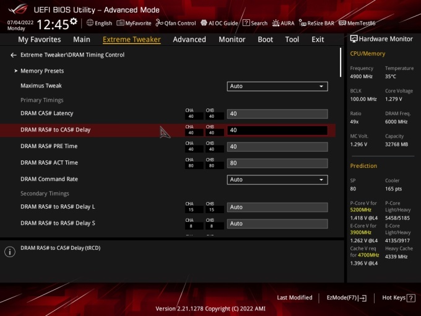The width and height of the screenshot is (421, 316).
Task: Select the DRAM CAS# Latency row label
Action: coord(46,113)
